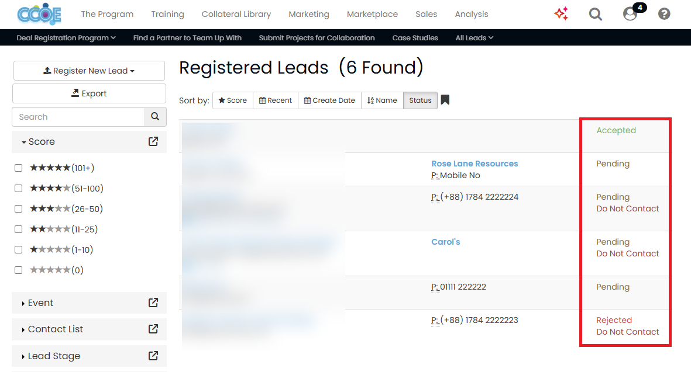This screenshot has width=691, height=372.
Task: Click the Lead Stage pop-out icon
Action: (153, 356)
